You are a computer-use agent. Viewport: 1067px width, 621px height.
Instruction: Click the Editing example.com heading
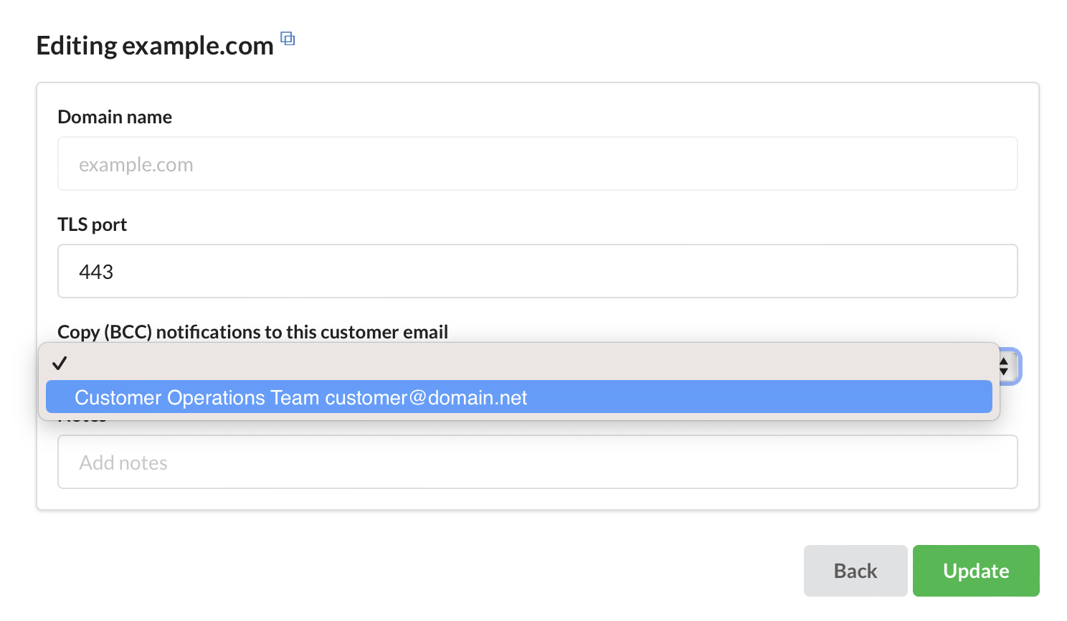click(155, 46)
